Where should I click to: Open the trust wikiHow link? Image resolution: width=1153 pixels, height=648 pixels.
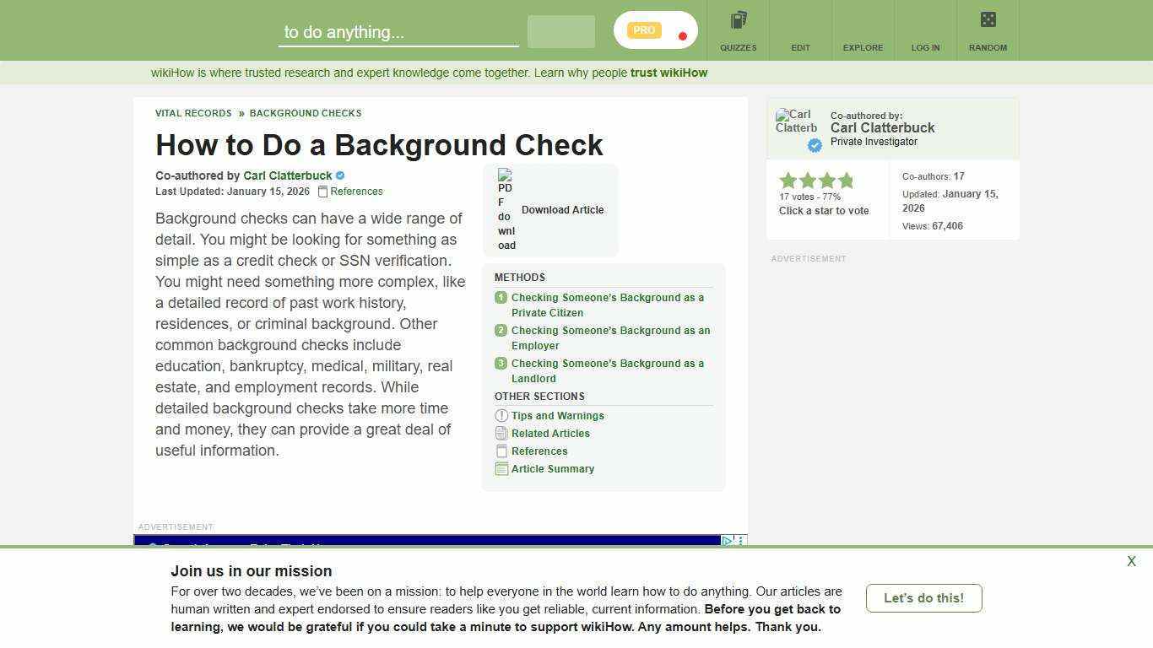668,73
